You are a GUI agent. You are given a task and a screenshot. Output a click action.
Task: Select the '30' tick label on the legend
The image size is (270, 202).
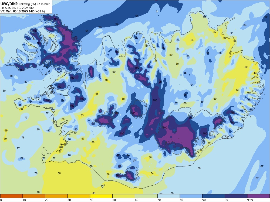[69, 200]
